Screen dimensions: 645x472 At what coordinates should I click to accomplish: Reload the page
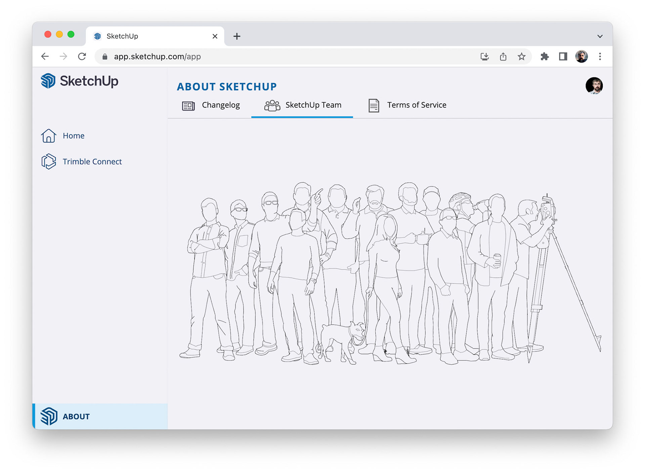click(x=82, y=56)
